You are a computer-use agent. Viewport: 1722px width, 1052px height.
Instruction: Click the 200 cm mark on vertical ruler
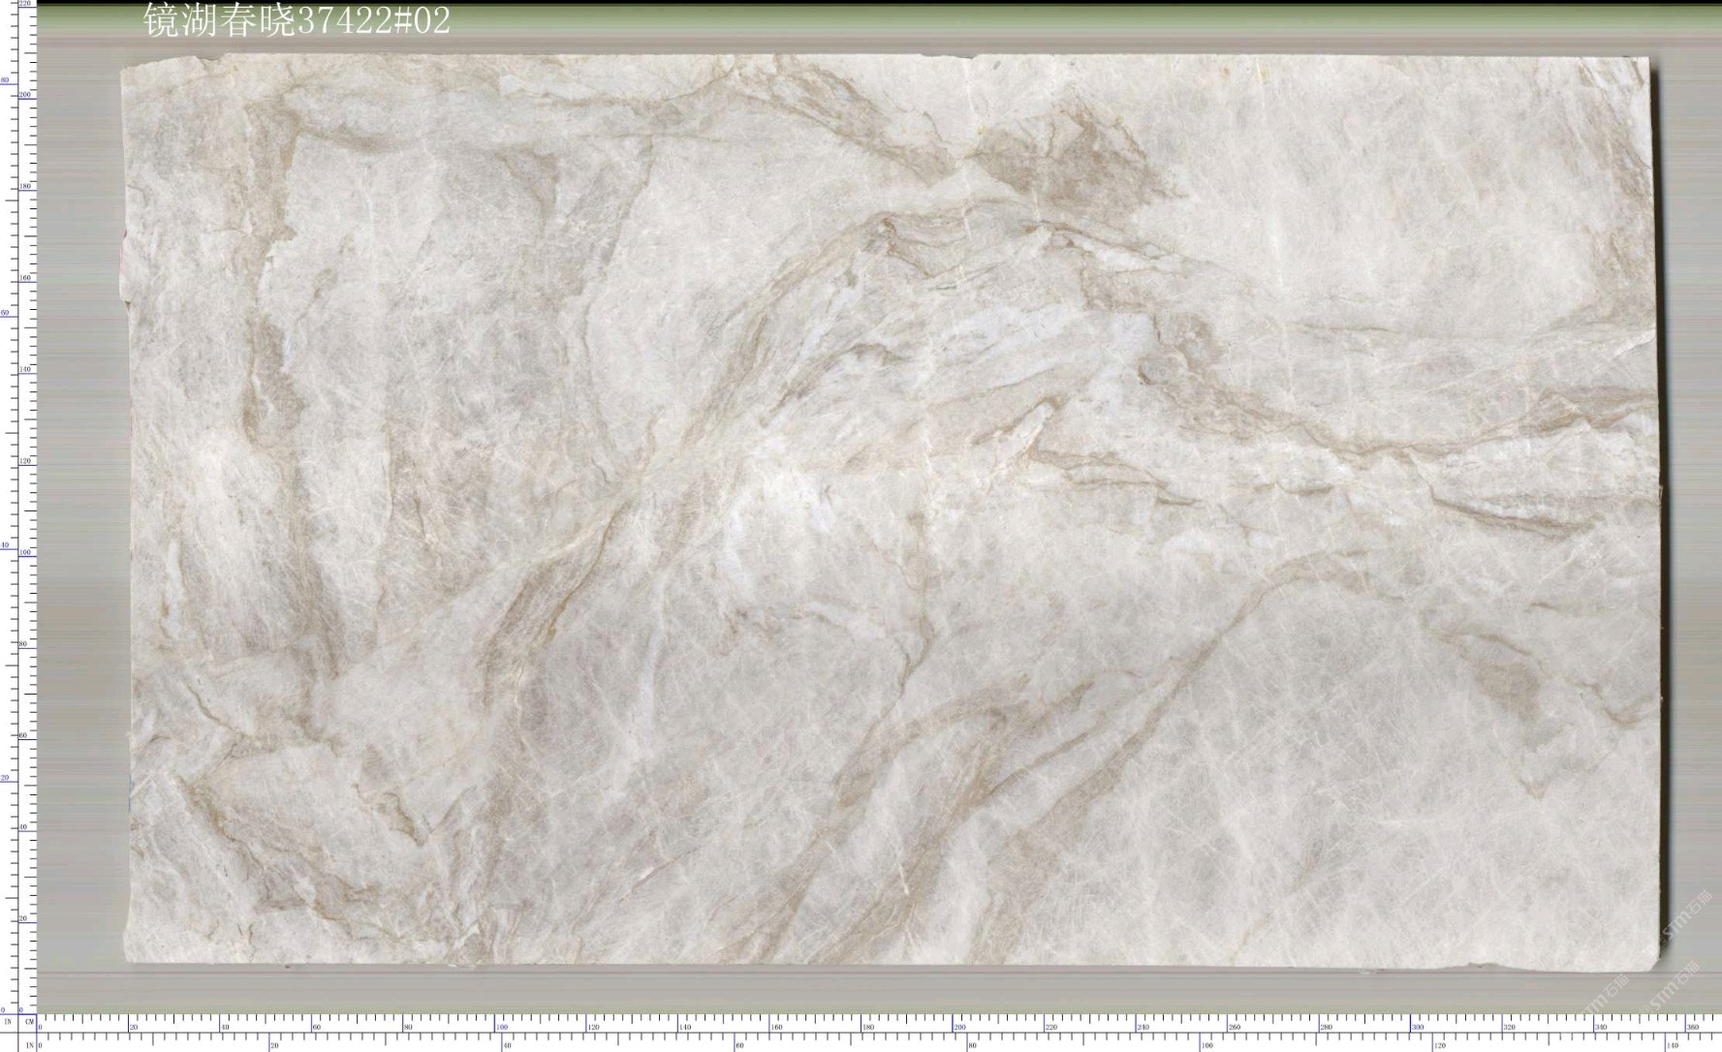(x=25, y=95)
